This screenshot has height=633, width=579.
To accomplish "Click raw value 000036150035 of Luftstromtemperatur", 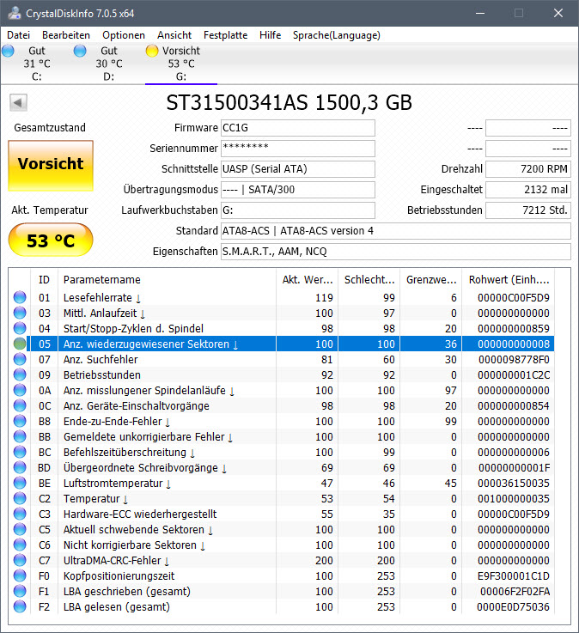I will tap(513, 484).
